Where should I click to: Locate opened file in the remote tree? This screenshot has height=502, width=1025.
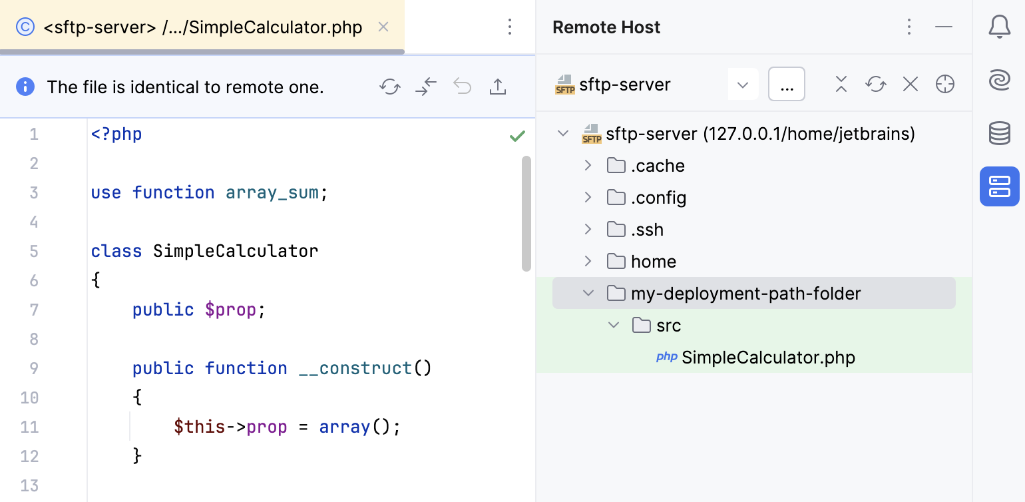click(944, 84)
